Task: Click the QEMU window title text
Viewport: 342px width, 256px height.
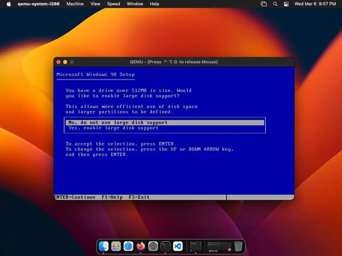Action: (174, 62)
